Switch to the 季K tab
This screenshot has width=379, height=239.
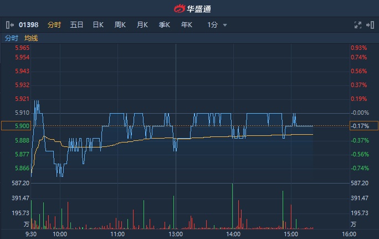165,25
